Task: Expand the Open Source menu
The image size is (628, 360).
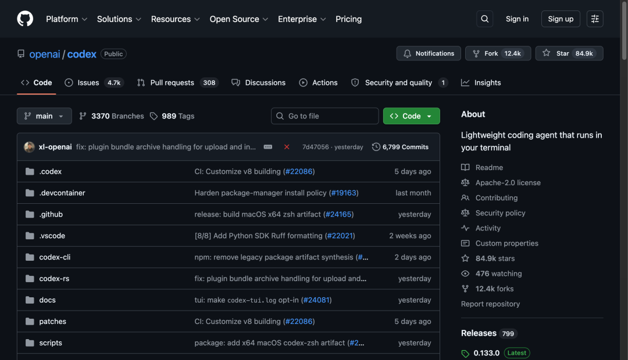Action: click(239, 19)
